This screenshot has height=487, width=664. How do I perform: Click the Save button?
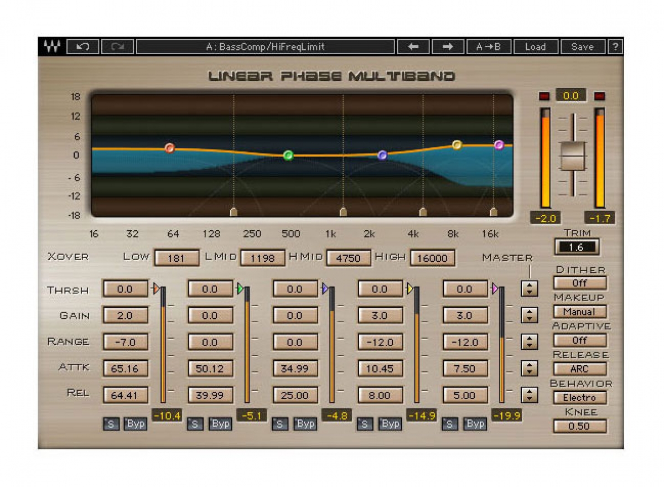pos(582,47)
